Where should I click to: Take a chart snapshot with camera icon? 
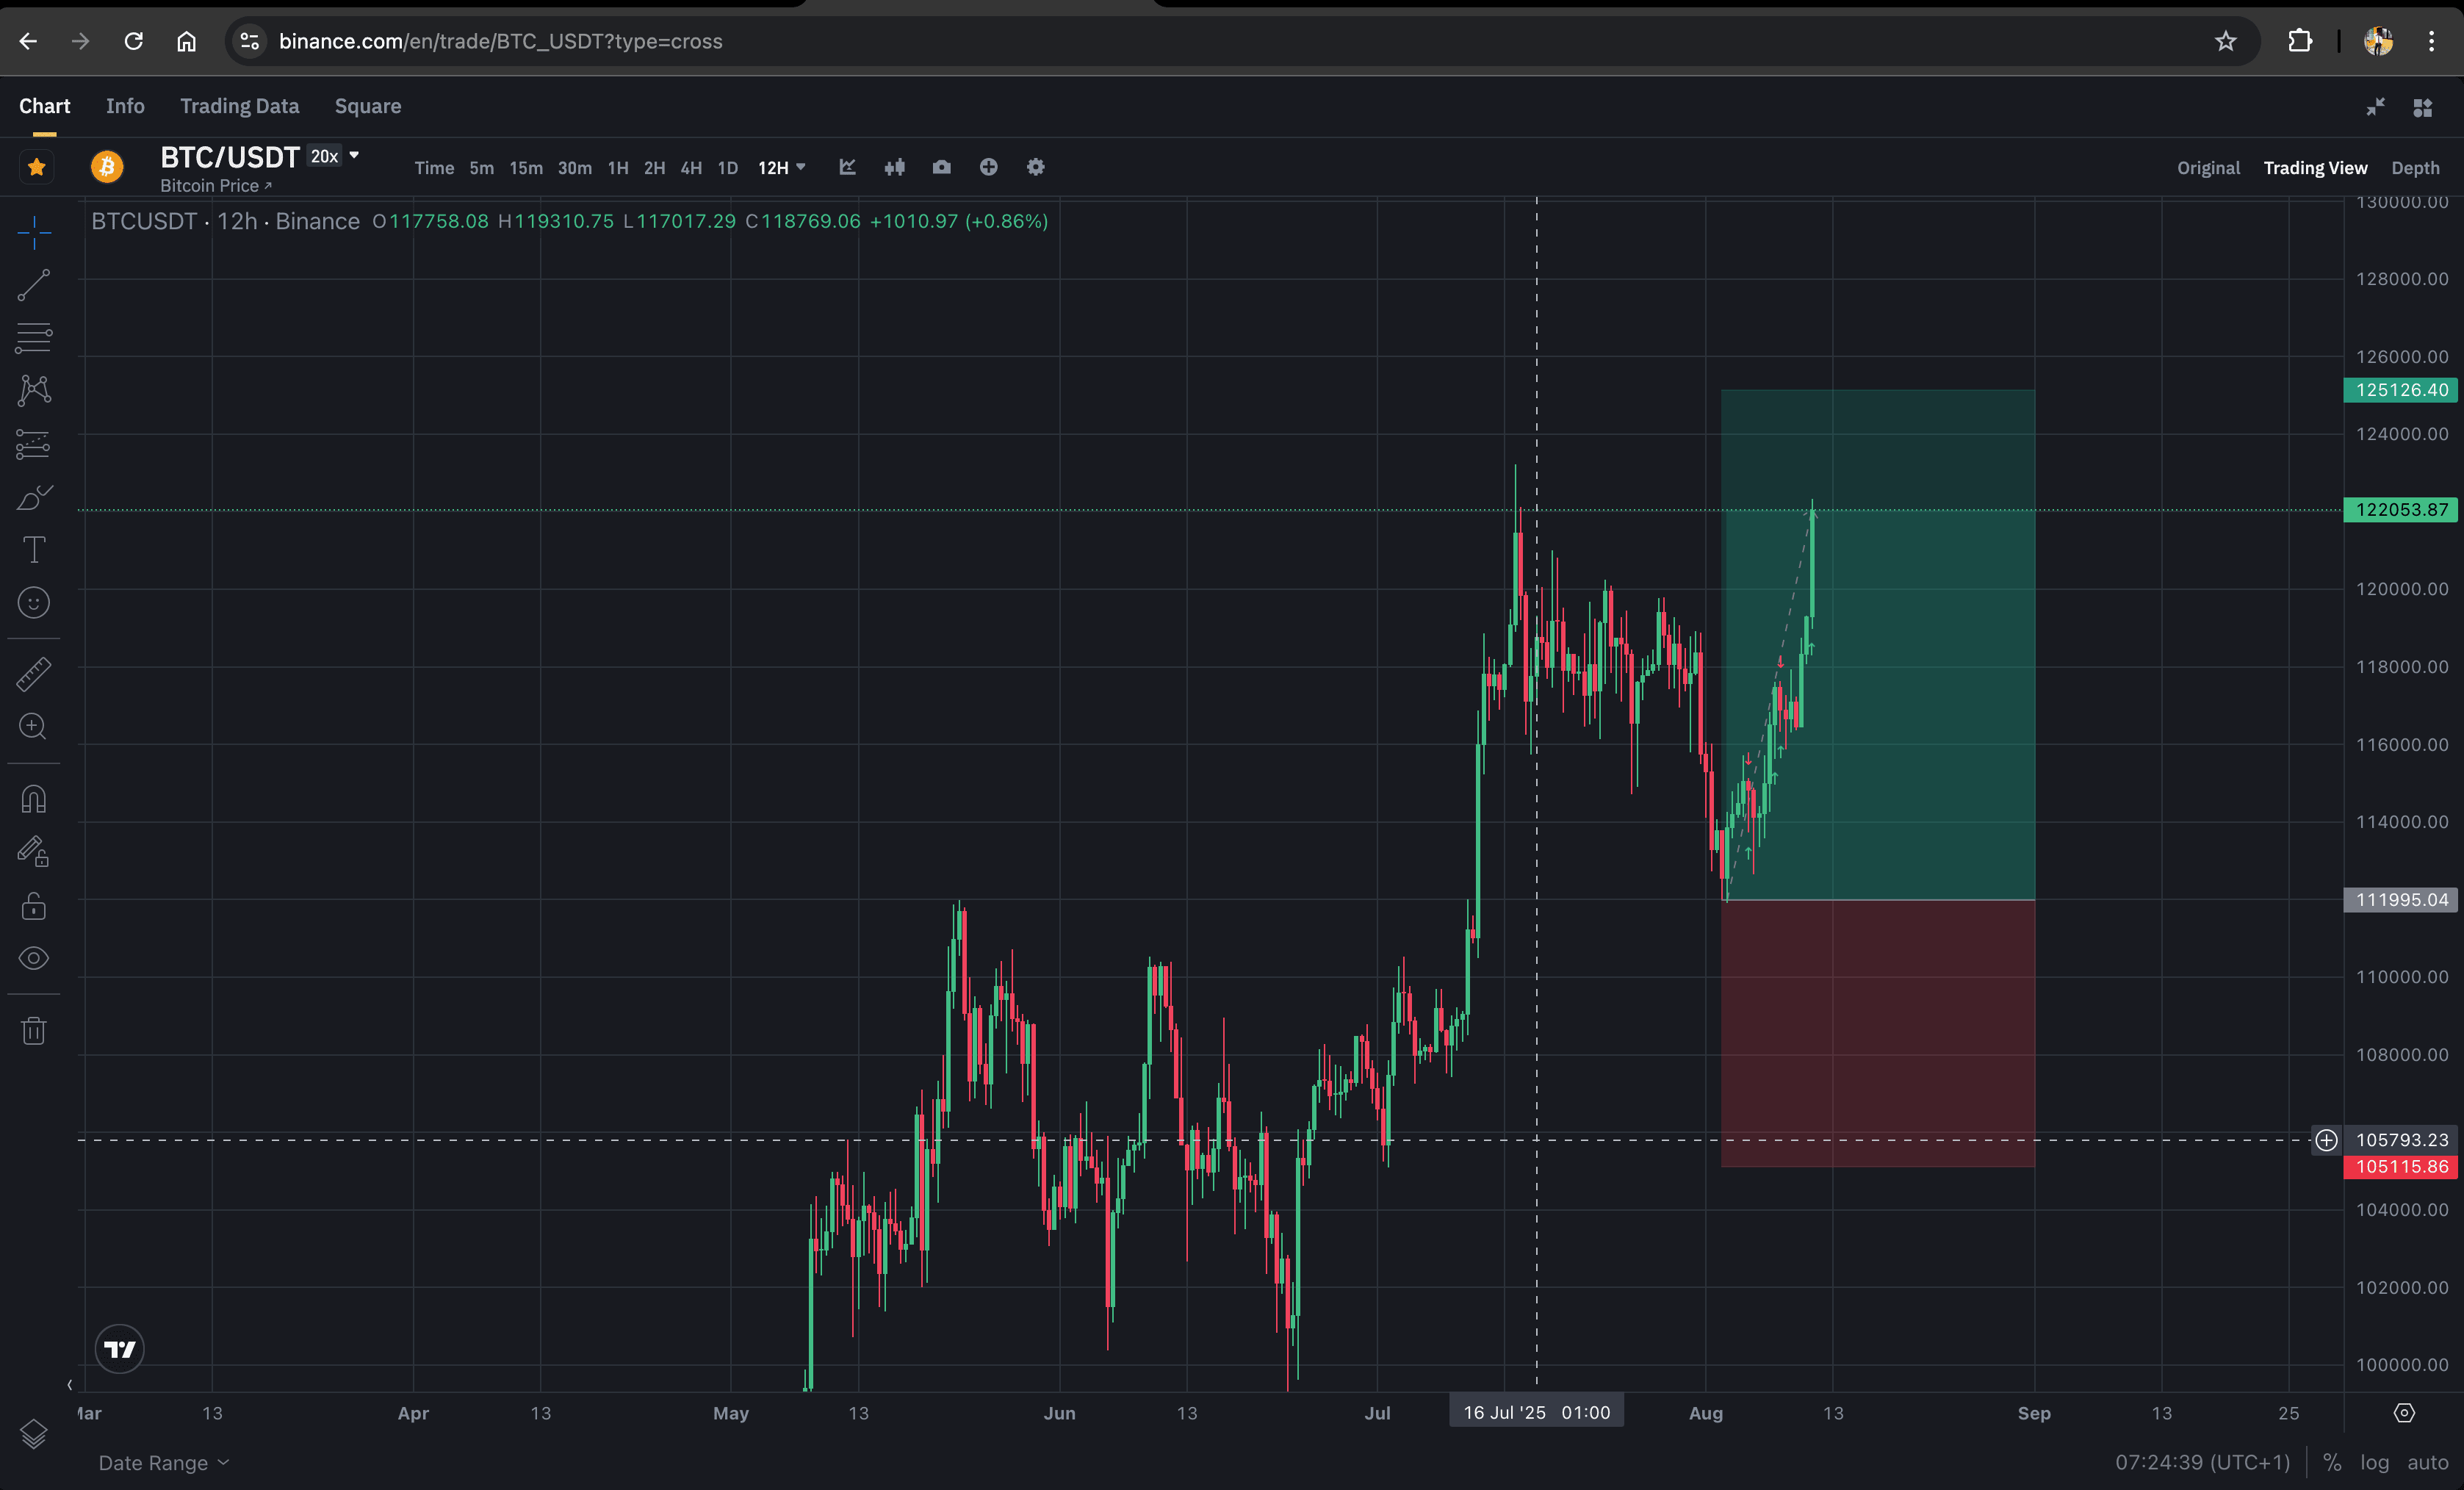941,167
